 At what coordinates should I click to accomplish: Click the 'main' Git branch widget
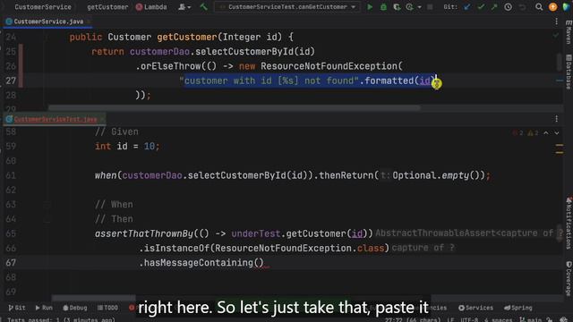pos(530,320)
